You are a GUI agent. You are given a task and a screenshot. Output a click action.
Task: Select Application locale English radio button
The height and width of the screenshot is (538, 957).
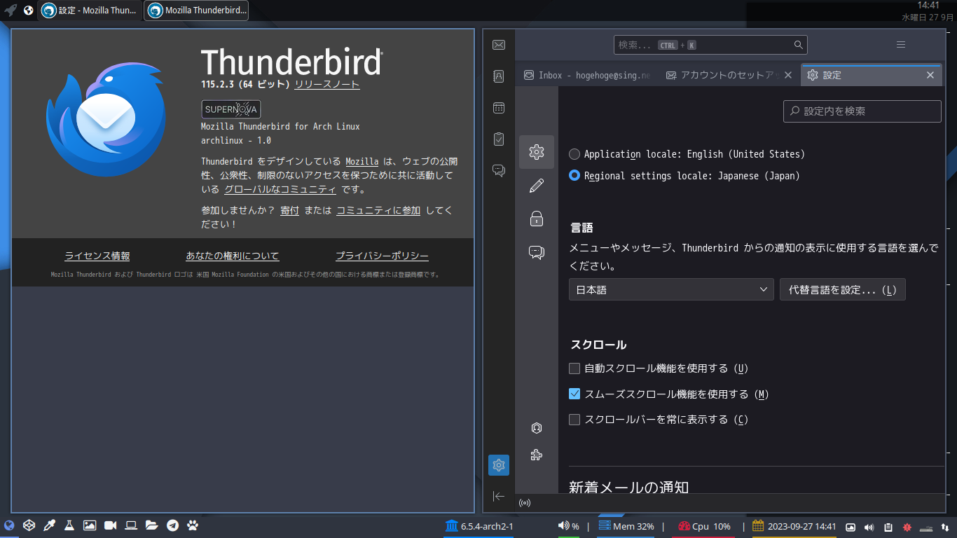(574, 154)
